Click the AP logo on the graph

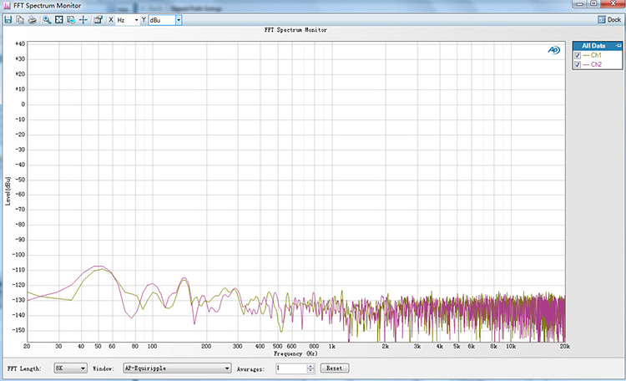point(554,50)
